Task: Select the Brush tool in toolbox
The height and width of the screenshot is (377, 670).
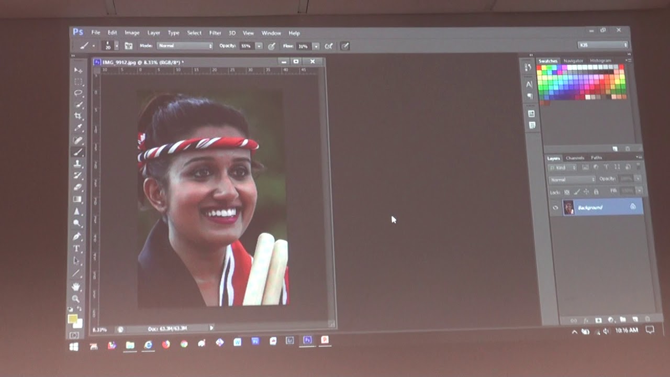Action: [x=78, y=152]
